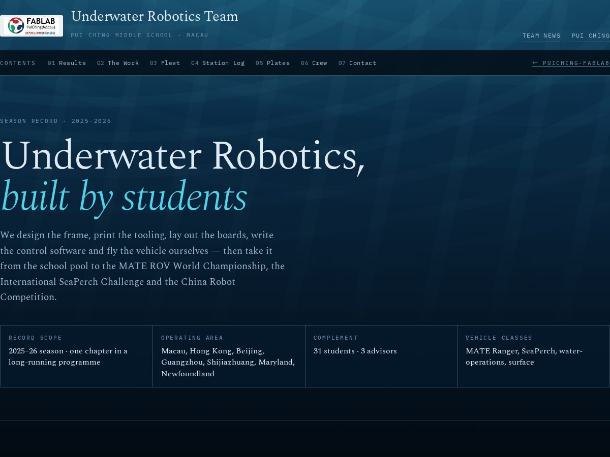This screenshot has height=457, width=610.
Task: Go back to Puiching-Fablab link
Action: tap(571, 63)
